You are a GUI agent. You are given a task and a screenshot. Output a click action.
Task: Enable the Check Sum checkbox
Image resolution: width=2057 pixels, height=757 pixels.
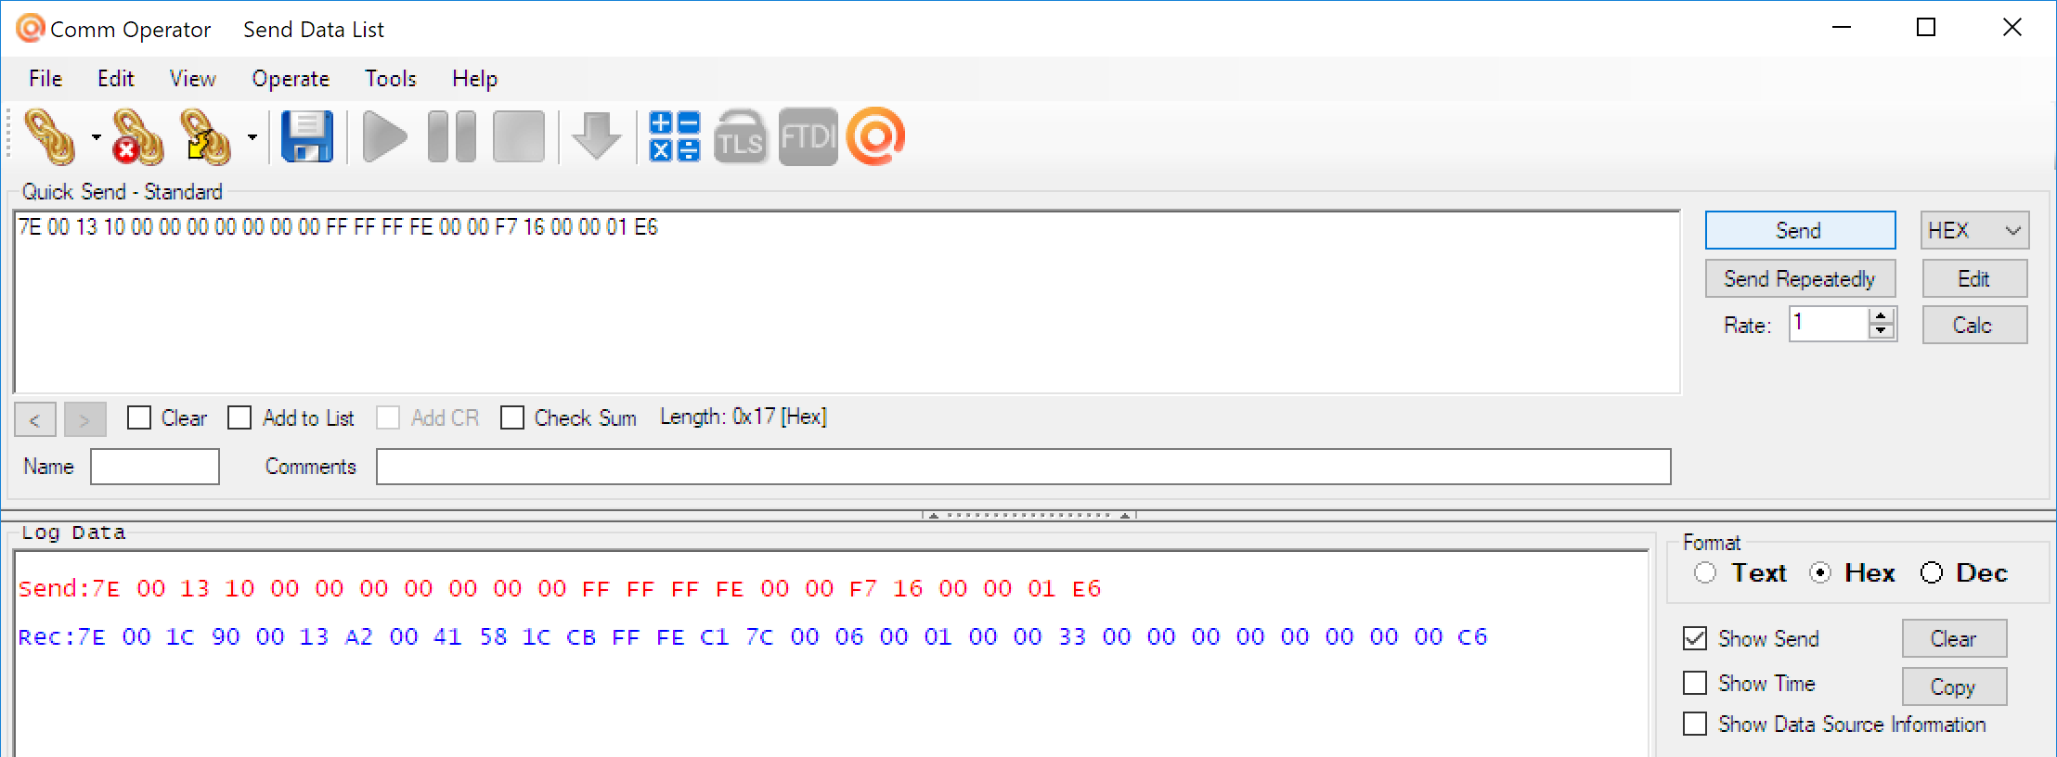tap(511, 418)
